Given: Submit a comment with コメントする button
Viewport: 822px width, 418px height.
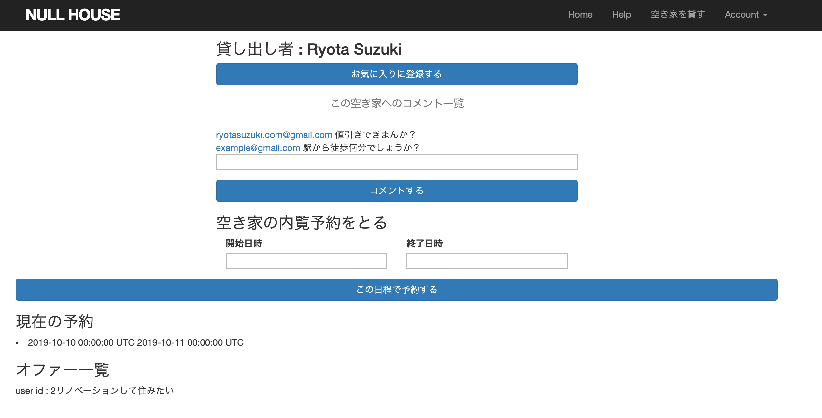Looking at the screenshot, I should (x=397, y=191).
